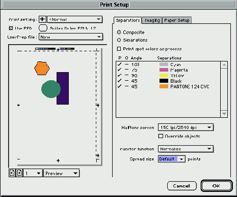Go to previous page in preview

point(12,173)
